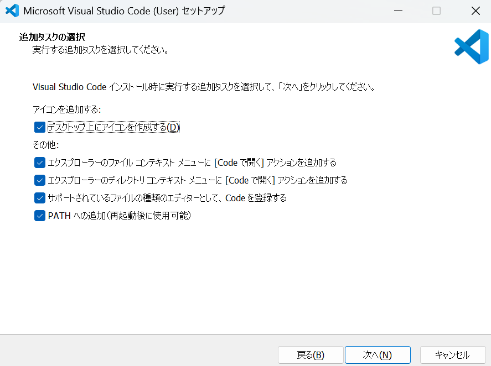Click the large VS Code logo in the header
Image resolution: width=491 pixels, height=366 pixels.
(x=471, y=47)
